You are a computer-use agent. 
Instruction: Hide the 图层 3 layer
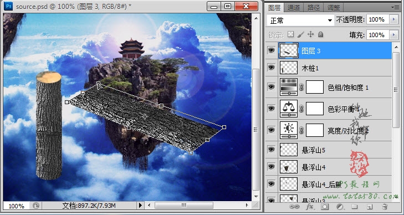click(x=271, y=50)
